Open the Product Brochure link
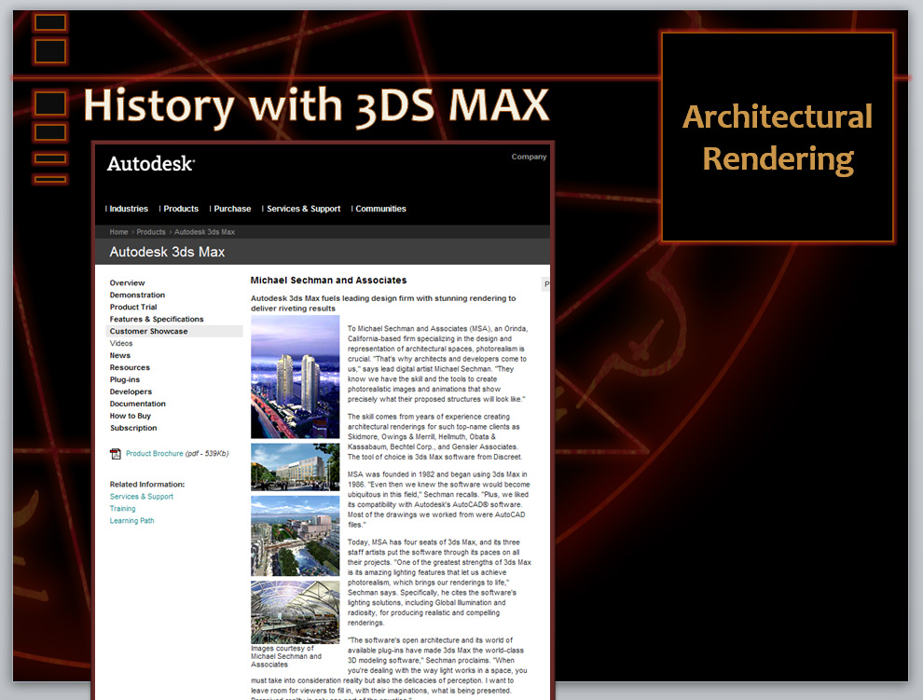Viewport: 923px width, 700px height. [154, 454]
